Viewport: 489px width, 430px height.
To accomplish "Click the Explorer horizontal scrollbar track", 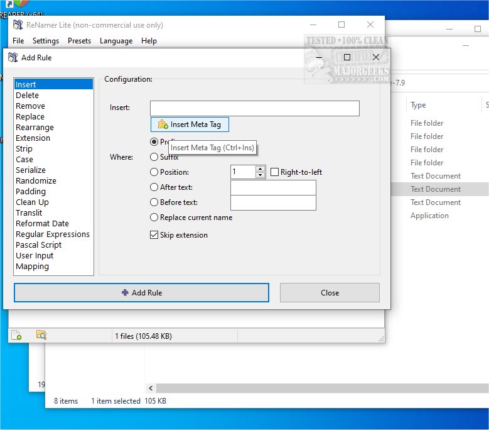I will point(323,388).
